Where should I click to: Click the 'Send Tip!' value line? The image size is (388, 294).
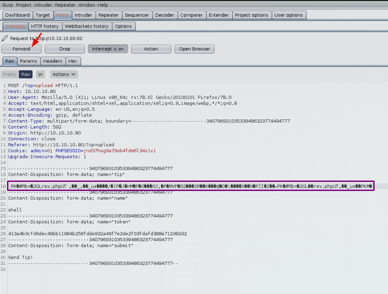[x=20, y=258]
